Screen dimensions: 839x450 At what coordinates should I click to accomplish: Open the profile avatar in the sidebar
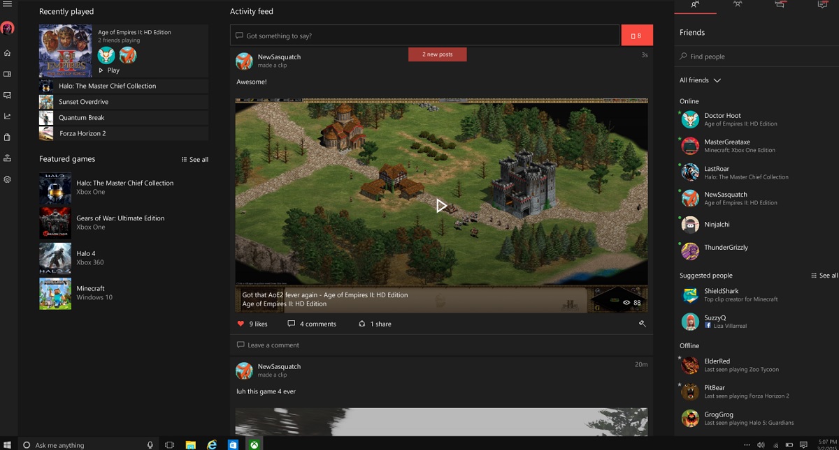pyautogui.click(x=7, y=29)
